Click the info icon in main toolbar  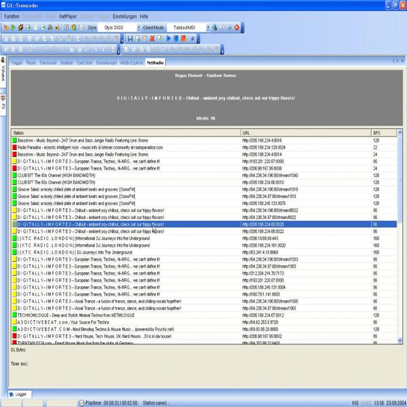(x=222, y=27)
